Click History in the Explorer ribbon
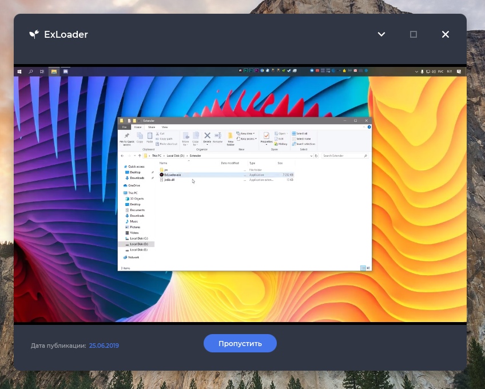485x389 pixels. tap(281, 144)
